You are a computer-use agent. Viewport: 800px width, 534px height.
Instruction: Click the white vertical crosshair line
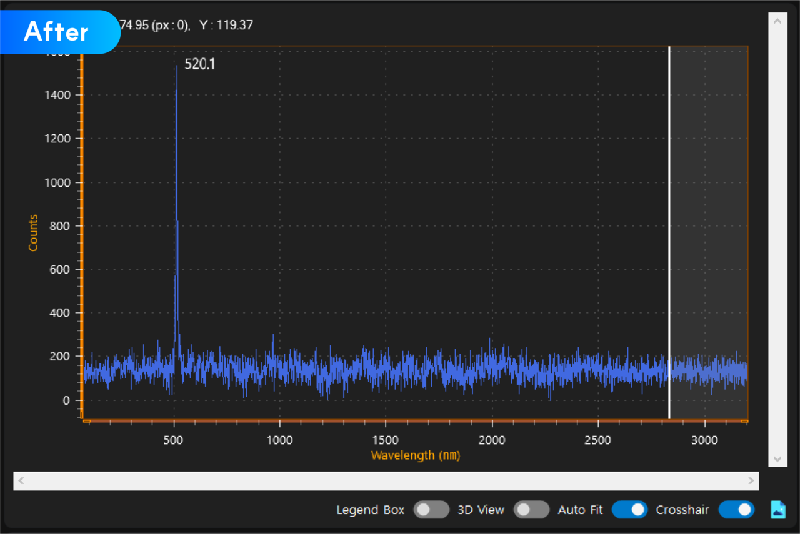(669, 232)
